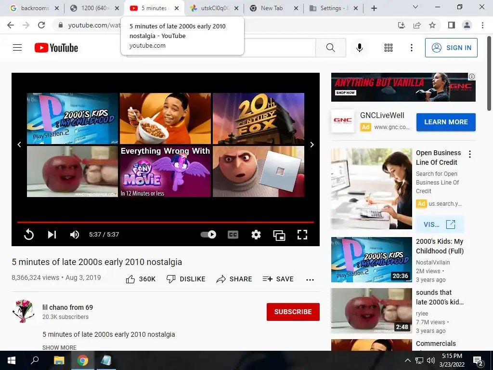The image size is (493, 370).
Task: Click the search magnifier button
Action: tap(330, 48)
